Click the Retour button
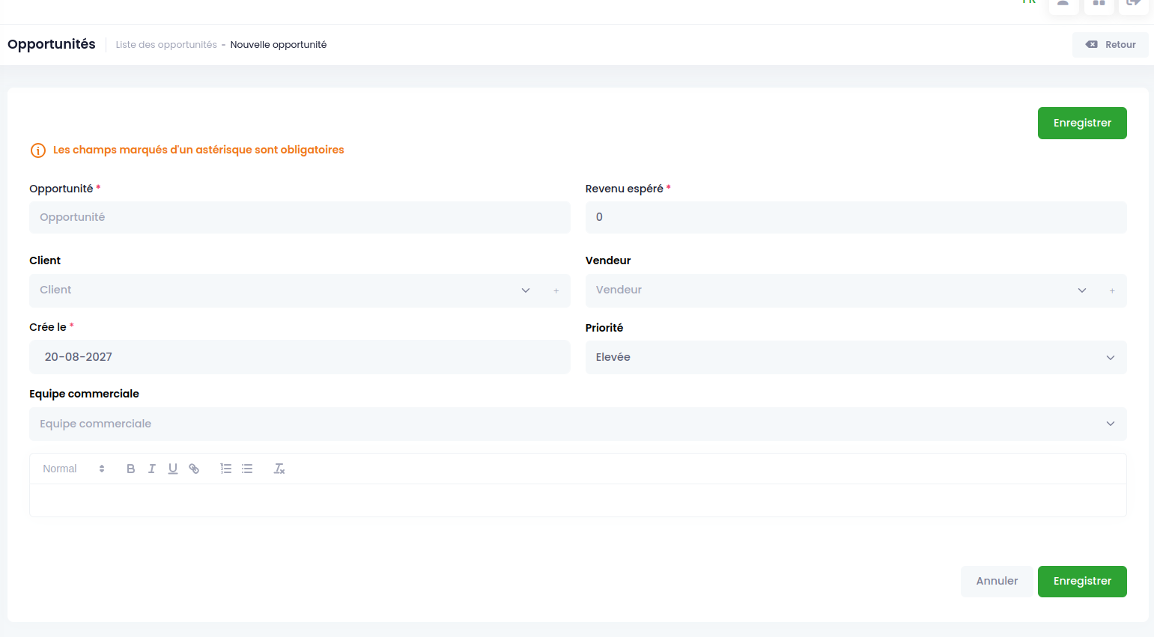This screenshot has height=637, width=1154. [1111, 45]
